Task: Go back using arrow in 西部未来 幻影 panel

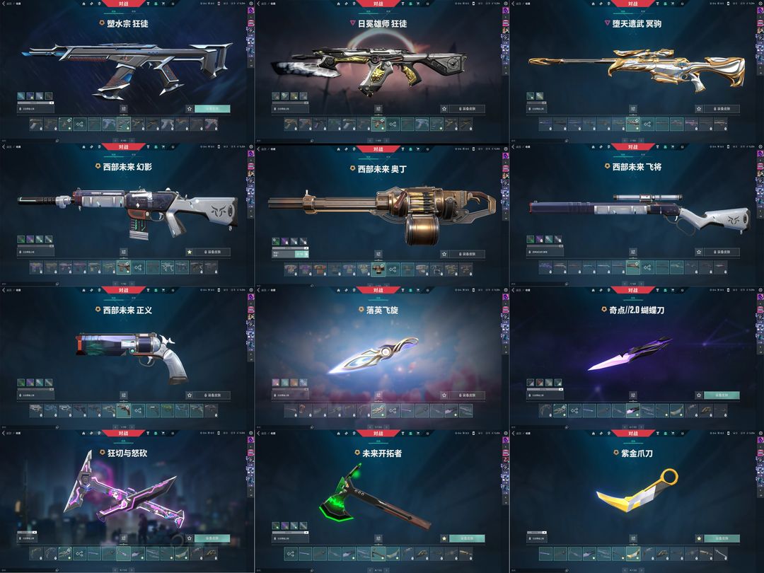Action: pos(4,146)
